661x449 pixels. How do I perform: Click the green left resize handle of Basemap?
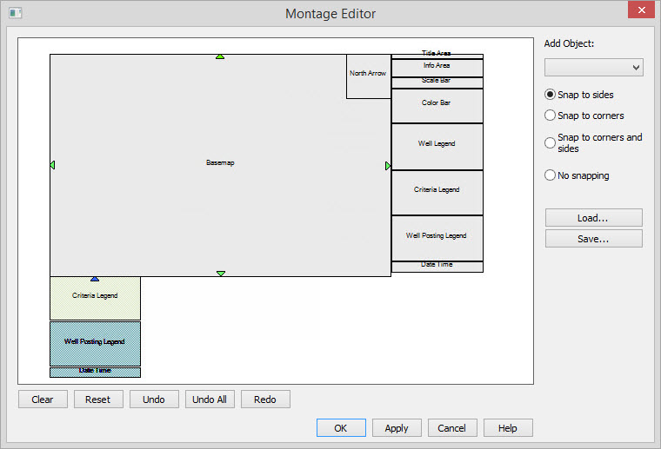[52, 165]
